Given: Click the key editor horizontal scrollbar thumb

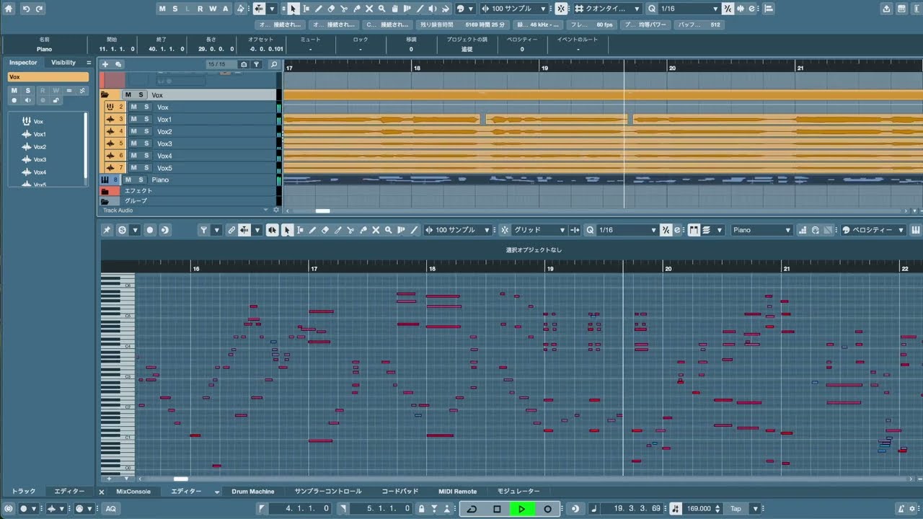Looking at the screenshot, I should click(181, 479).
